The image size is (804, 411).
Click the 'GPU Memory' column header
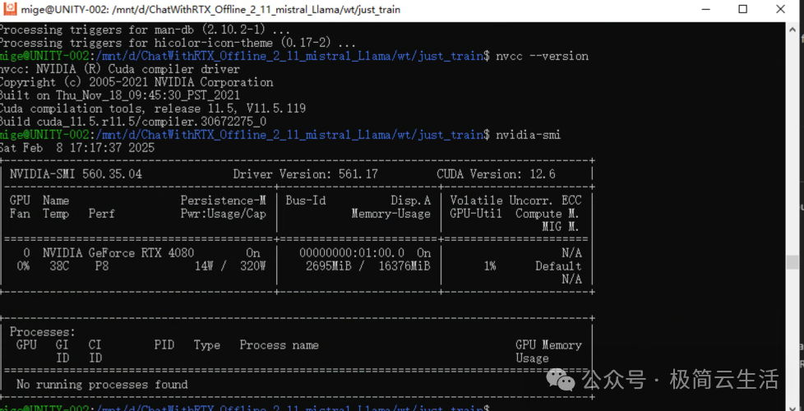click(x=548, y=345)
